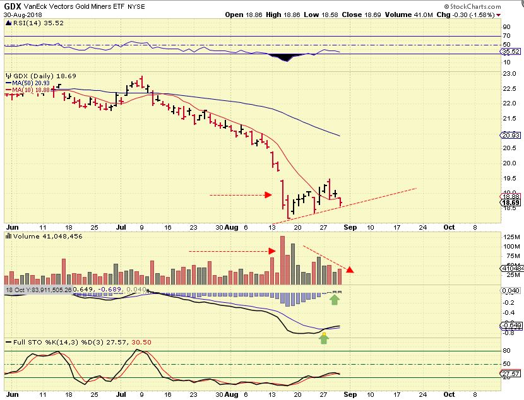Click the chart-type icon beside GDX (Daily)
524x400 pixels.
[x=9, y=76]
